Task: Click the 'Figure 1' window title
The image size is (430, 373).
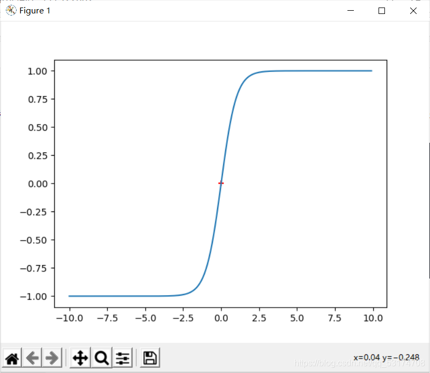Action: coord(35,11)
